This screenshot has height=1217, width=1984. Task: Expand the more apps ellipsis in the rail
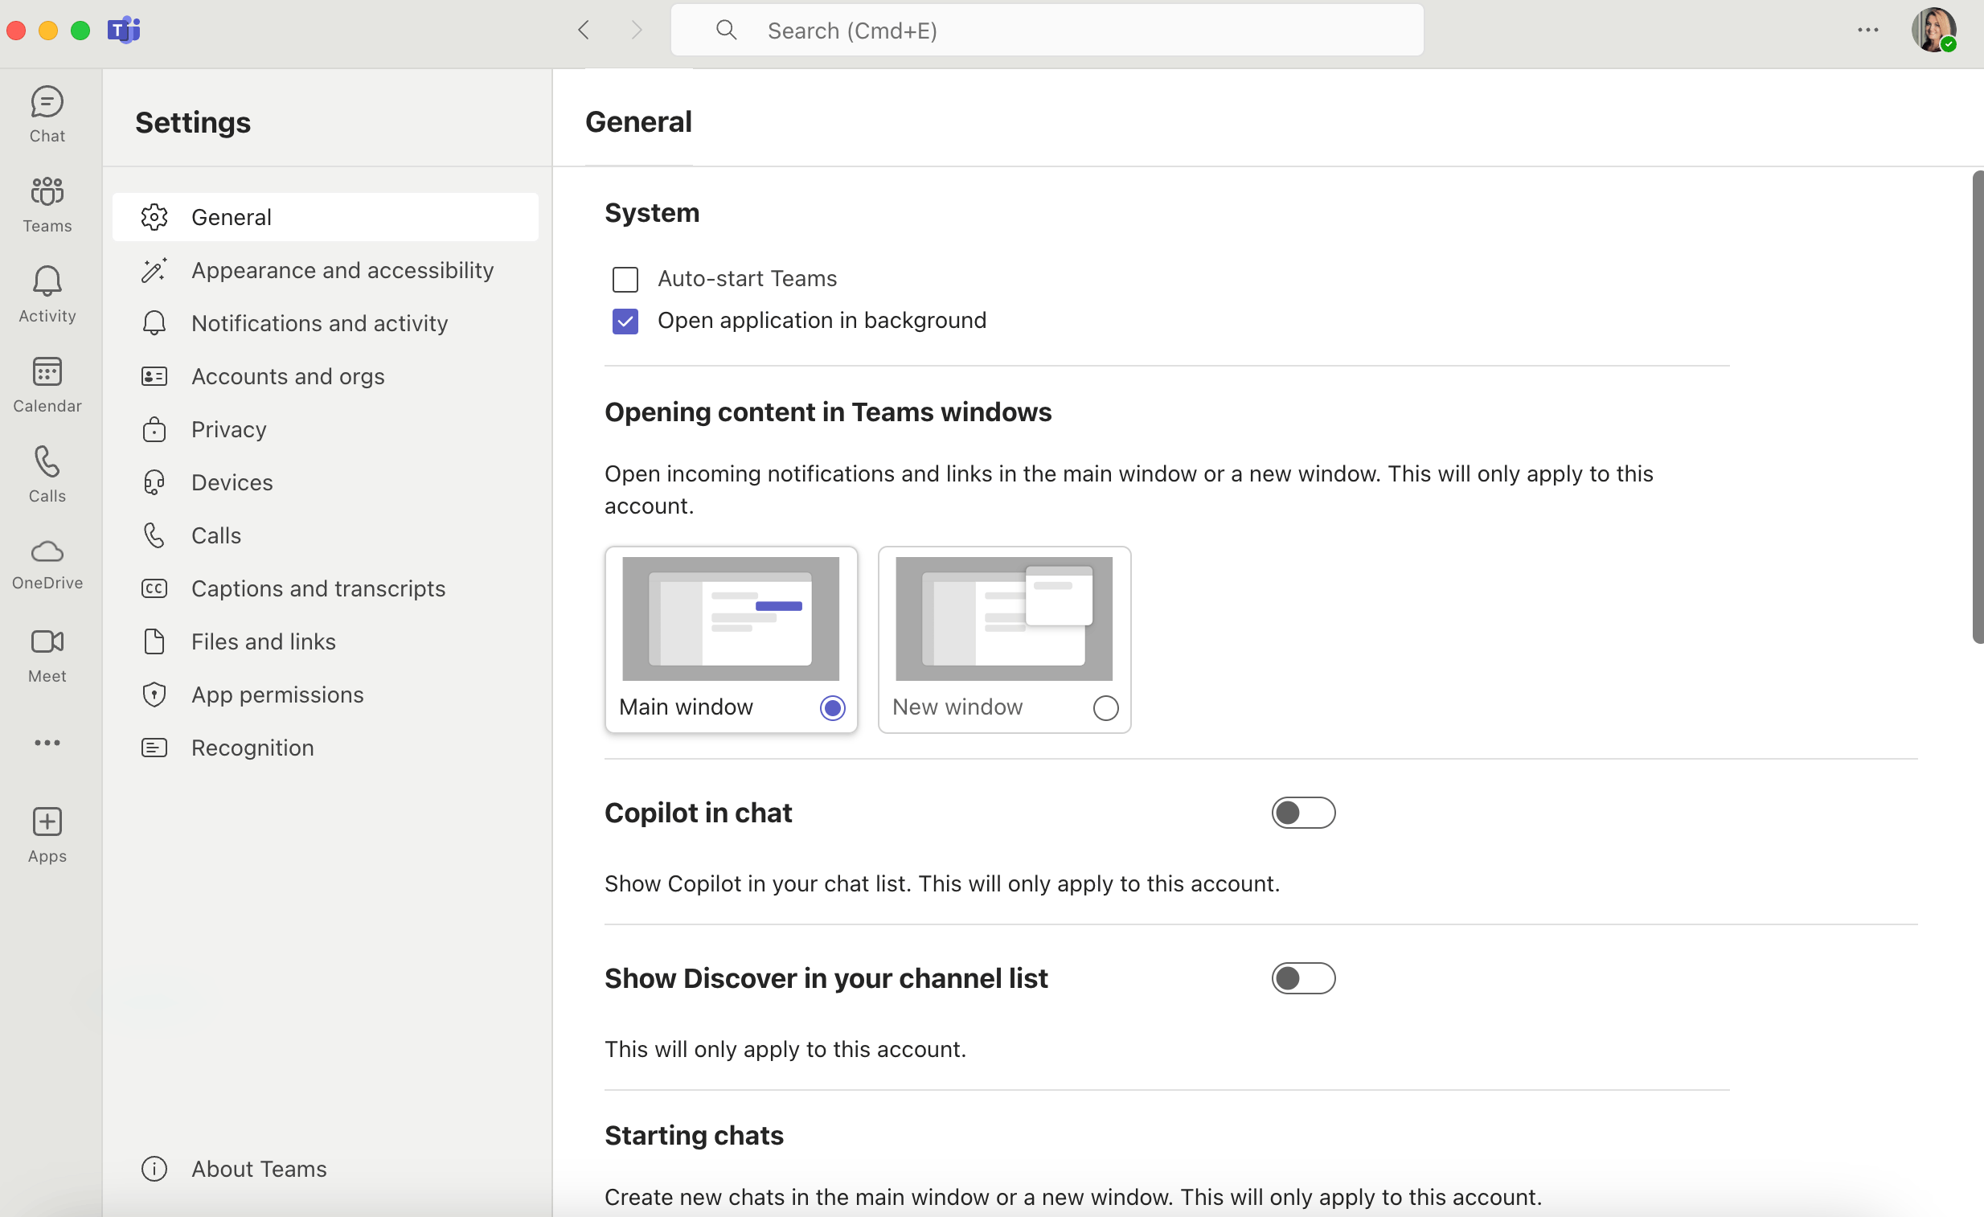pyautogui.click(x=47, y=743)
